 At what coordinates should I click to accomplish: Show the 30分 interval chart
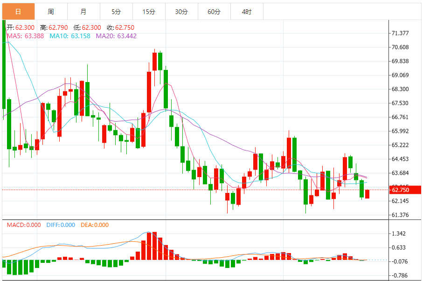[x=181, y=12]
